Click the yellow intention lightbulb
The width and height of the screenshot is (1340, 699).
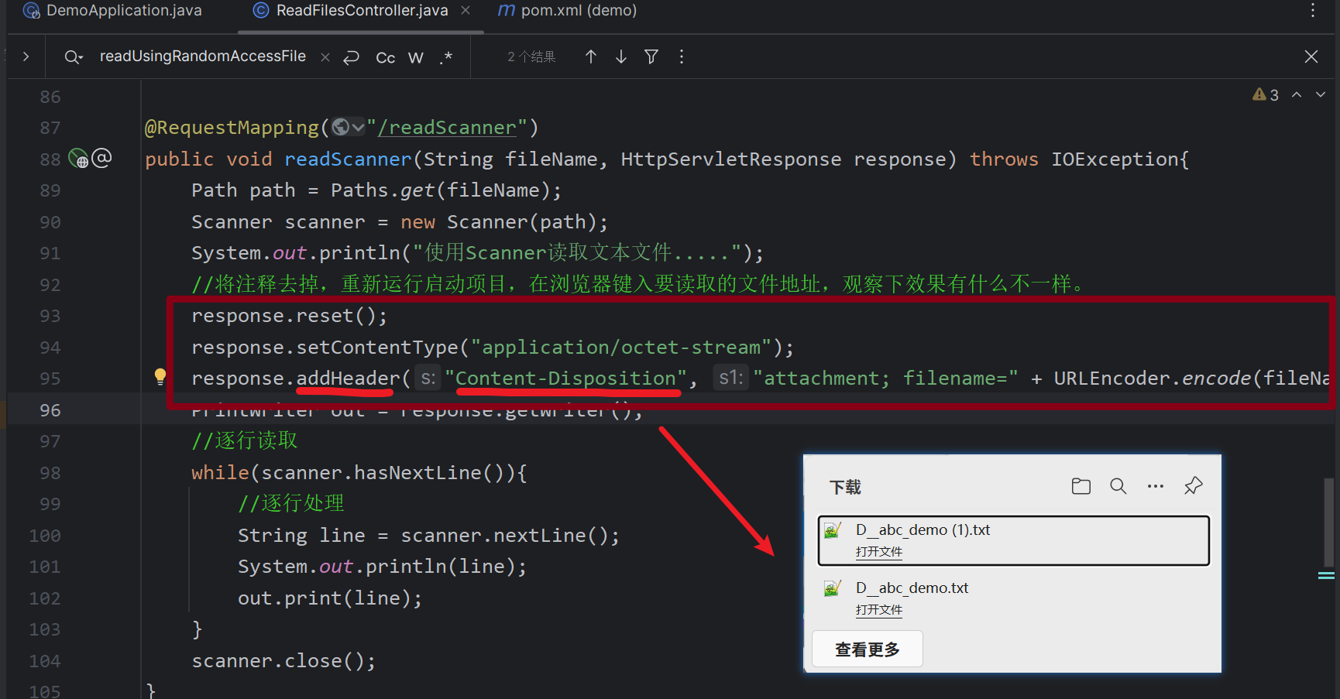[x=160, y=377]
